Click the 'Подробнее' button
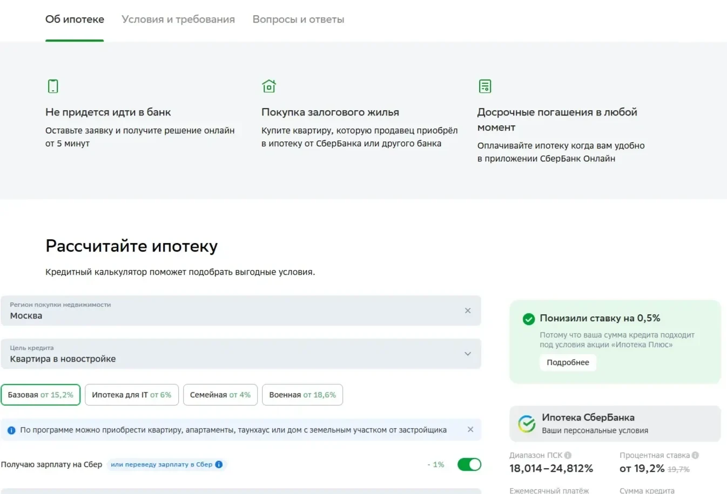Image resolution: width=727 pixels, height=494 pixels. click(x=568, y=362)
